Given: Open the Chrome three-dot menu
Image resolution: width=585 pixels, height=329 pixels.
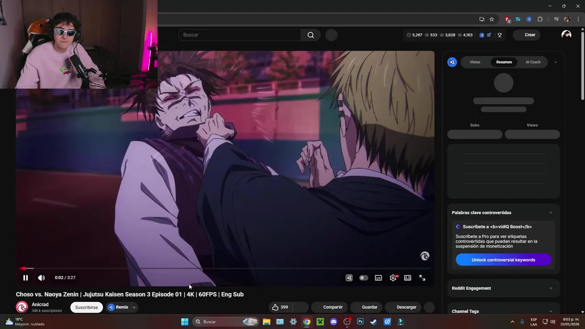Looking at the screenshot, I should (578, 19).
